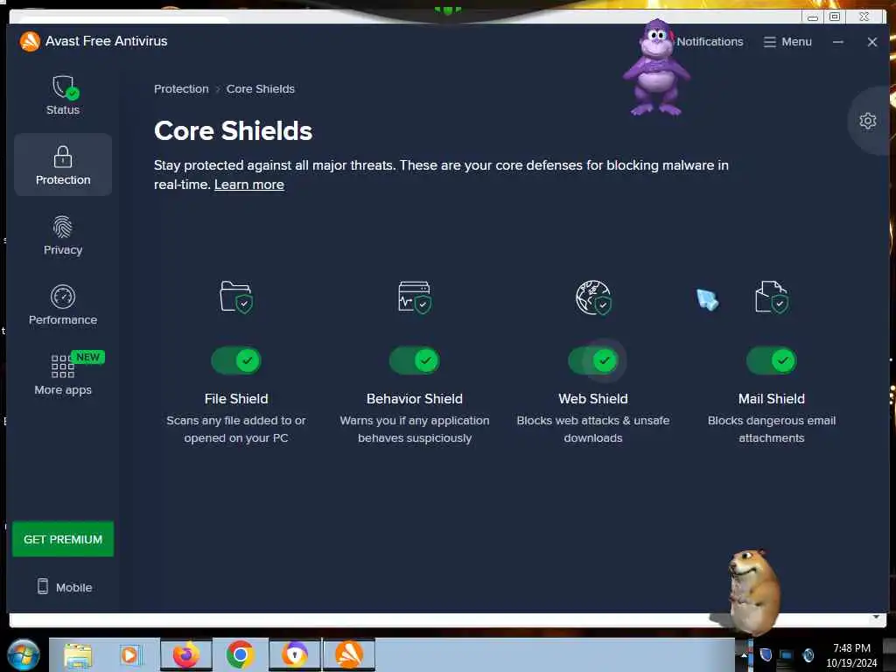Open Google Chrome from taskbar
The image size is (896, 672).
point(240,654)
